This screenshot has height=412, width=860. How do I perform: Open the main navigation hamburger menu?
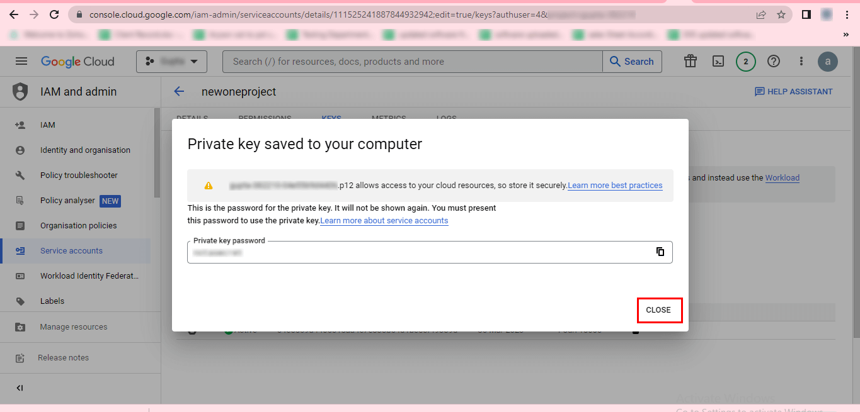click(21, 62)
